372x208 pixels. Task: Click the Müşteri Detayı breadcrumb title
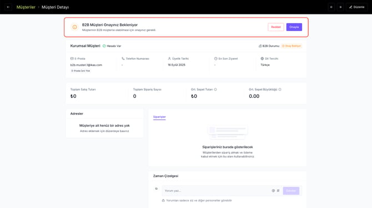(x=56, y=7)
